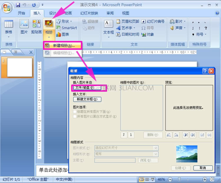The height and width of the screenshot is (183, 221).
Task: Expand the 表格 table dropdown arrow
Action: (9, 37)
